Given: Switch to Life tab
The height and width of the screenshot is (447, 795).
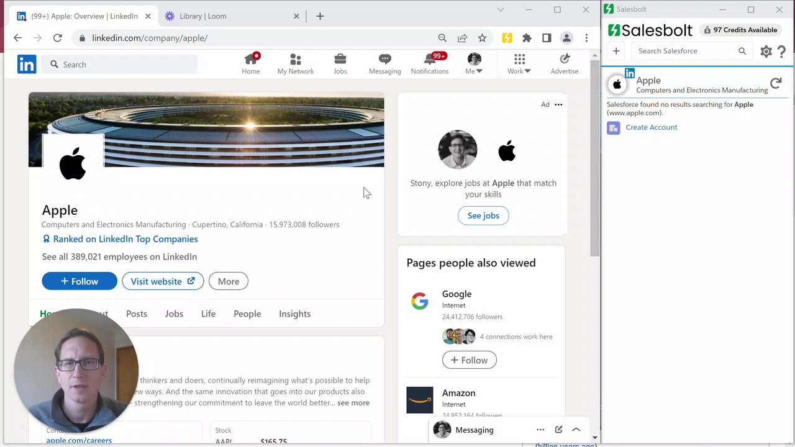Looking at the screenshot, I should [x=208, y=314].
